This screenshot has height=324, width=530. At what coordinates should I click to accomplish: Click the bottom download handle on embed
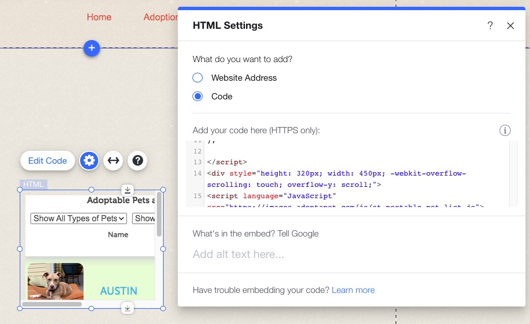pos(128,308)
